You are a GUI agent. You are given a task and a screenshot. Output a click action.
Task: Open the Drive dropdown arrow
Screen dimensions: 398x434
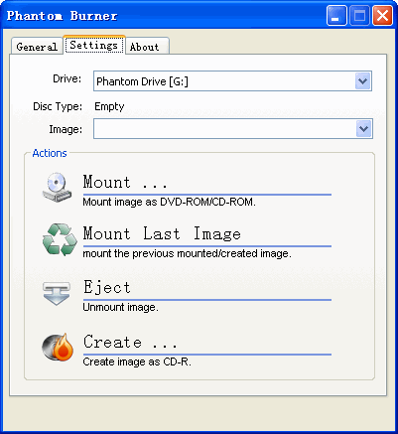tap(363, 81)
